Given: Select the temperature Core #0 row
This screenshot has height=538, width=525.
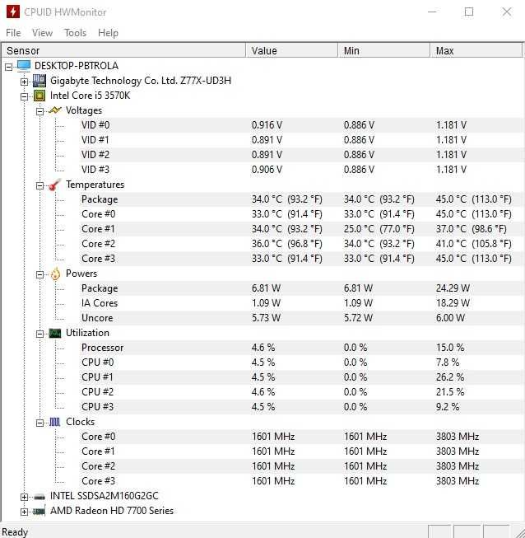Looking at the screenshot, I should point(301,213).
